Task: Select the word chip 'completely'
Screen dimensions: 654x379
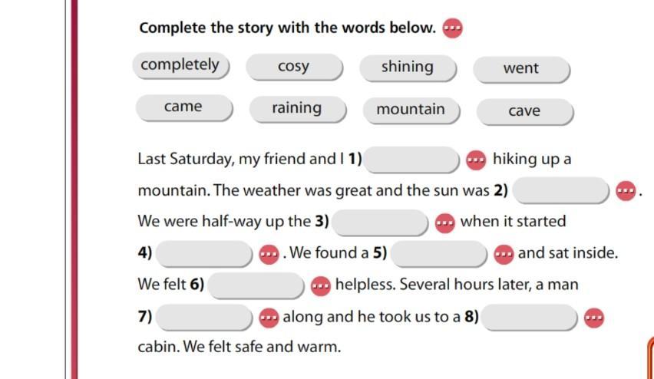Action: click(x=180, y=65)
